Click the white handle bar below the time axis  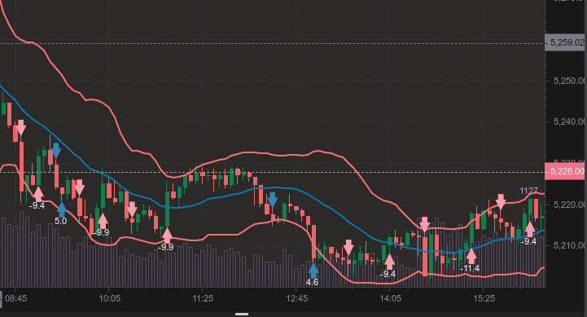coord(242,314)
